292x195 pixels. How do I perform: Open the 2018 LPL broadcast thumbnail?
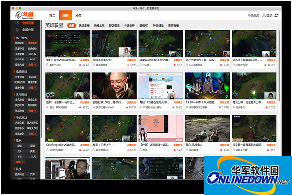point(207,86)
